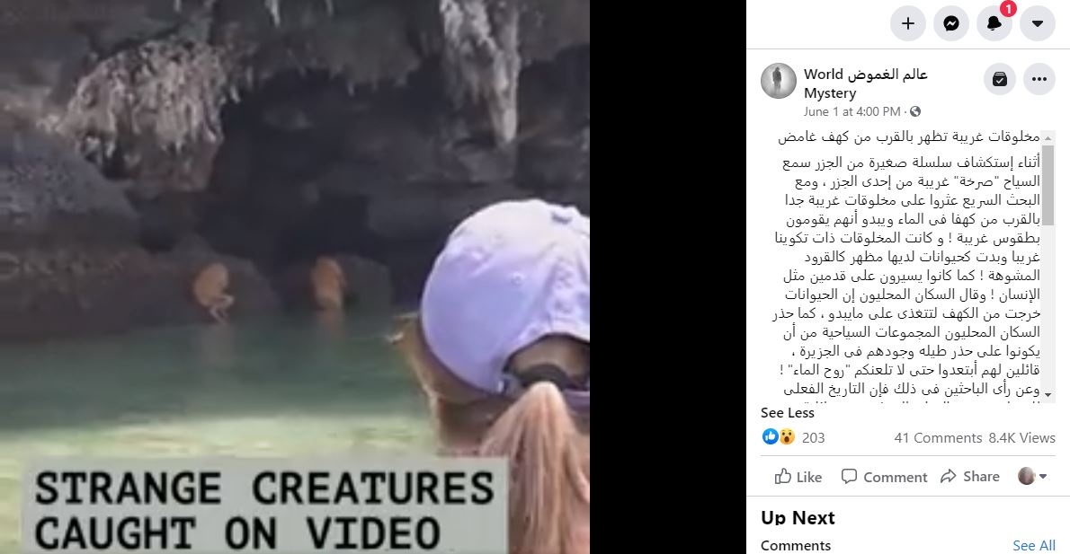Check public audience globe icon

pyautogui.click(x=915, y=111)
